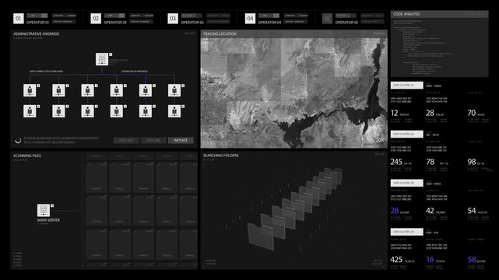499x280 pixels.
Task: Click the value 245 in data clusters
Action: (396, 162)
